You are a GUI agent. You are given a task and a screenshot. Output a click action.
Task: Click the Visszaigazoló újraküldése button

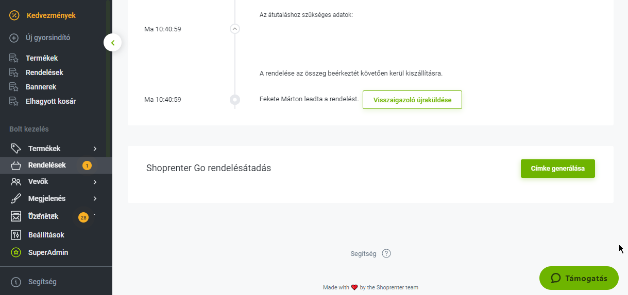pyautogui.click(x=412, y=100)
